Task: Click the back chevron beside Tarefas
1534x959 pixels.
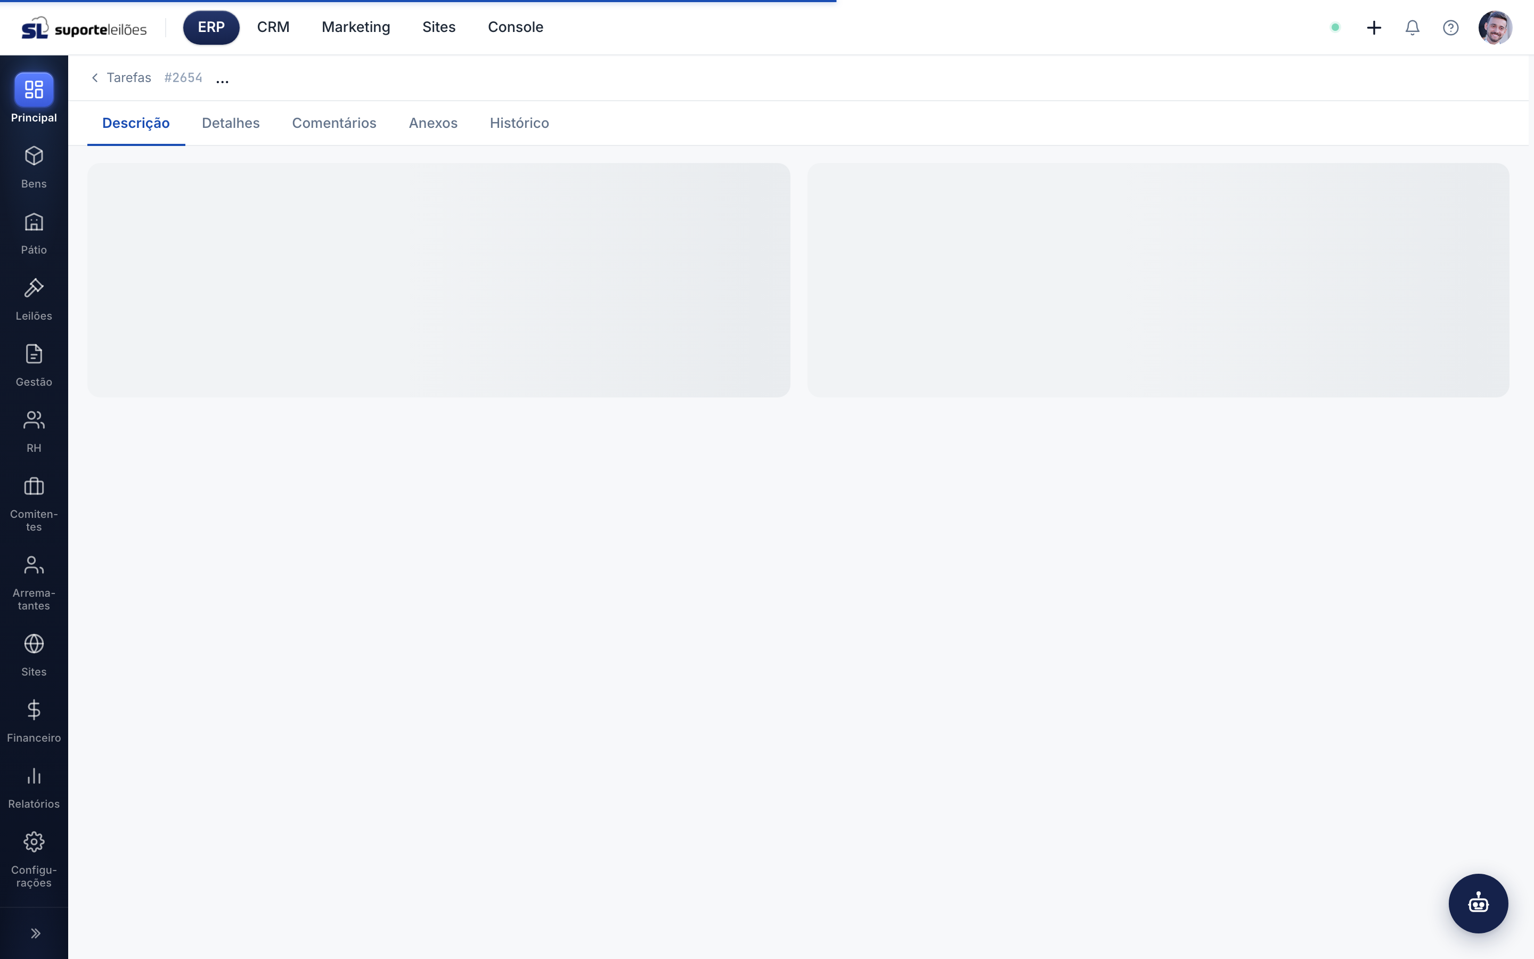Action: click(x=95, y=77)
